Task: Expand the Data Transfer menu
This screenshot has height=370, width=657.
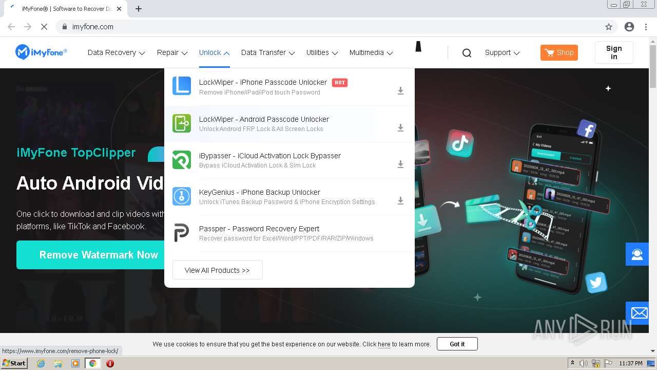Action: click(x=267, y=52)
